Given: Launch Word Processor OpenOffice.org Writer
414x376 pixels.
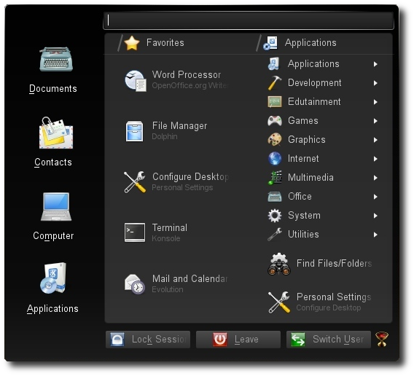Looking at the screenshot, I should tap(176, 80).
